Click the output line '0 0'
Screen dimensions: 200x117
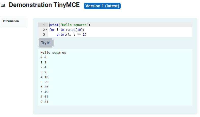[x=43, y=57]
